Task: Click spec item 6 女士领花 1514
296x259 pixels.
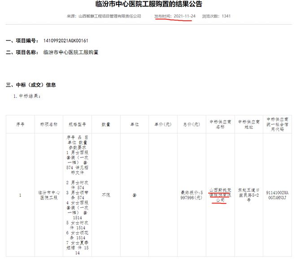Action: click(77, 235)
